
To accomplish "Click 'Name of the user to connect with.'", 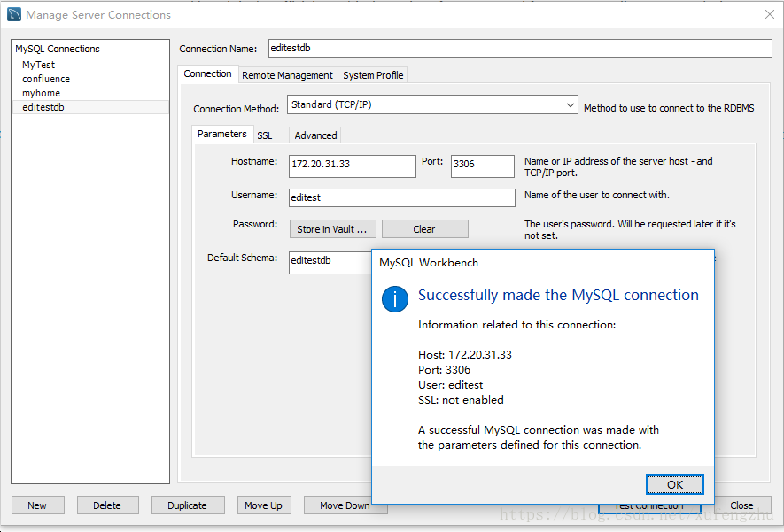I will point(596,195).
